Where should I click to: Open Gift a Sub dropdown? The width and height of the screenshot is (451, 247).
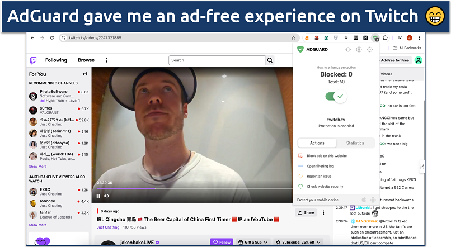pos(253,243)
